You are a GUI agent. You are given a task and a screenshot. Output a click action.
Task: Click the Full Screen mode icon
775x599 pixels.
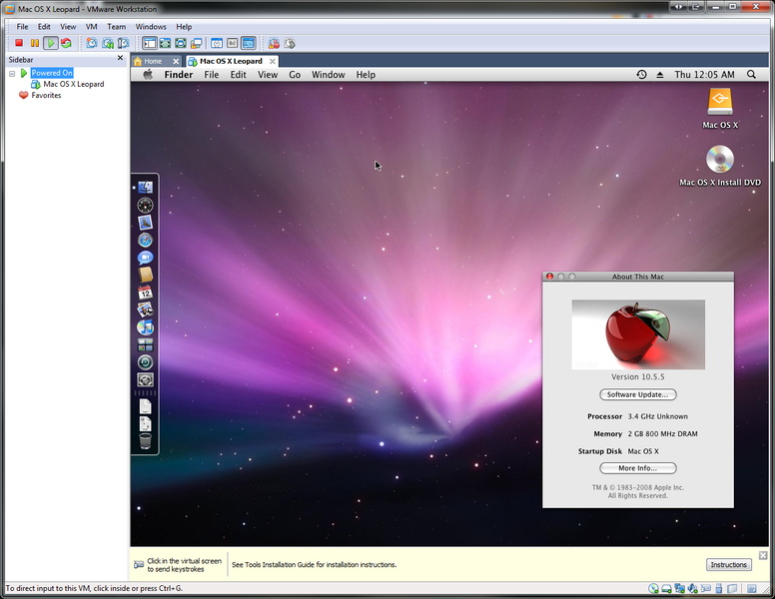pyautogui.click(x=181, y=43)
